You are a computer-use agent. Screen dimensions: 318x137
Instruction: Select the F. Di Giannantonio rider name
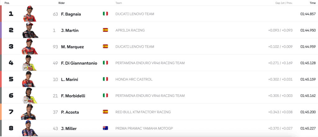[x=79, y=63]
